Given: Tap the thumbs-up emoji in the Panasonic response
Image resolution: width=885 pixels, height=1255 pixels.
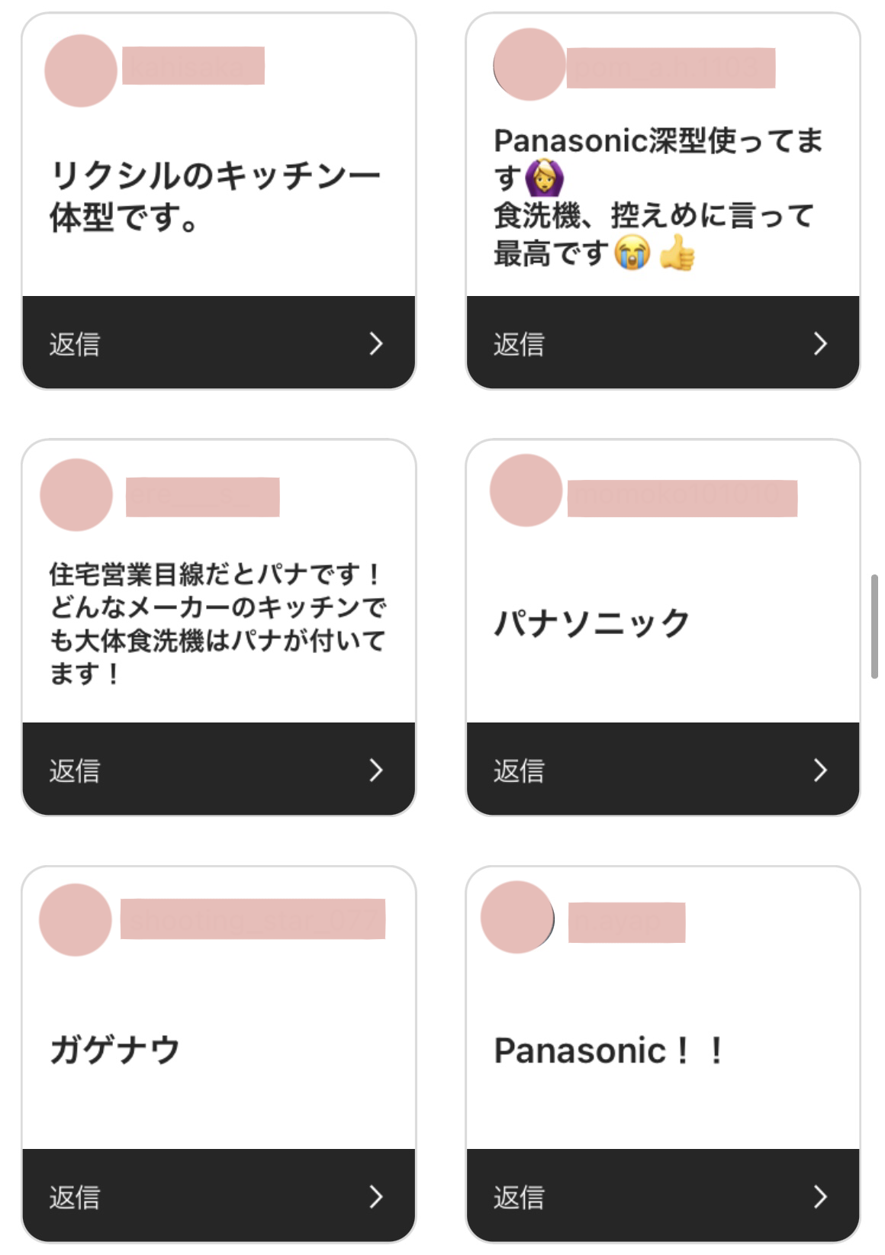Looking at the screenshot, I should (x=677, y=253).
